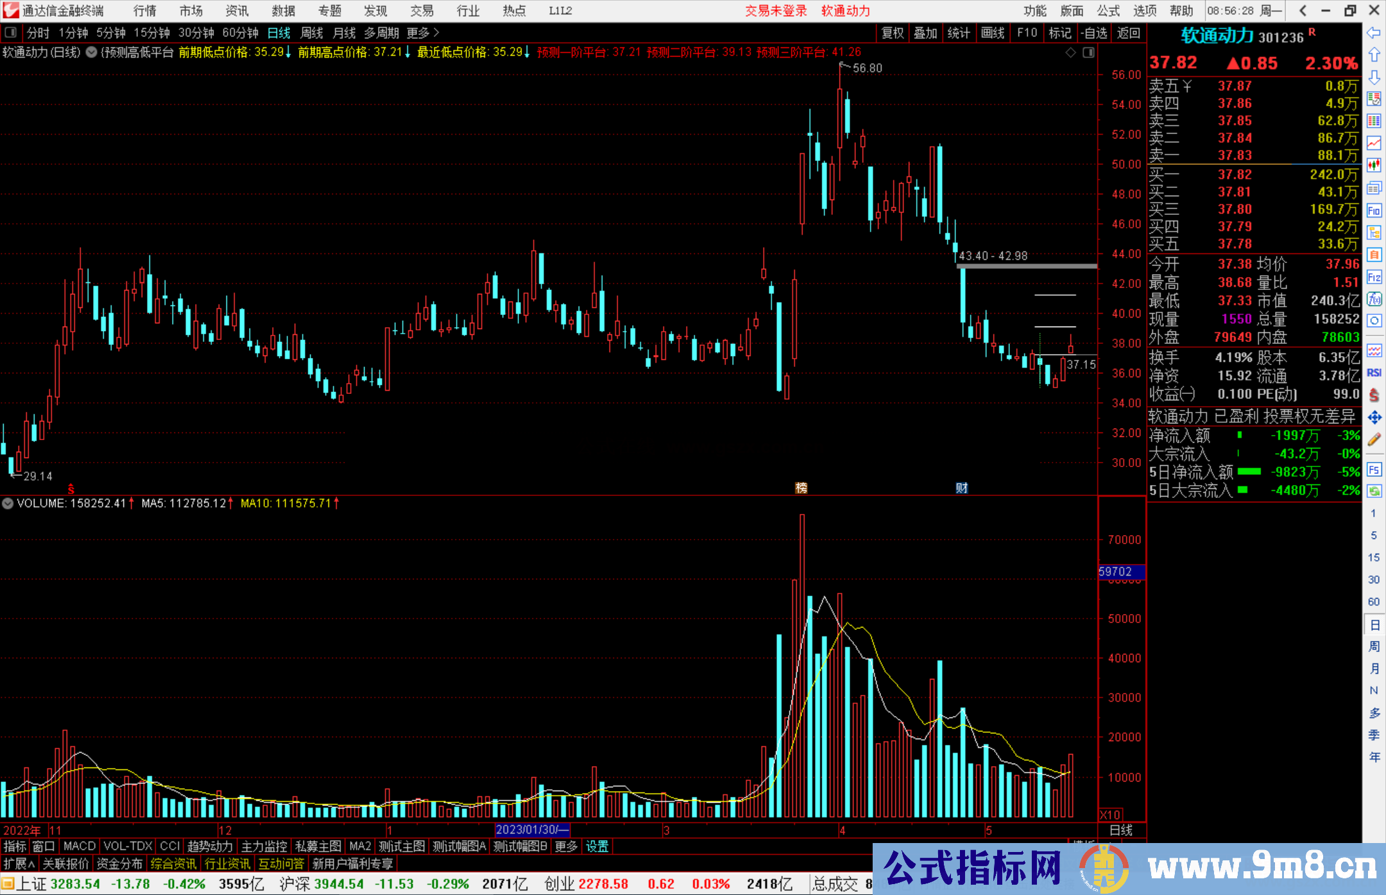Viewport: 1386px width, 895px height.
Task: Click the back arrow sidebar icon
Action: click(x=1374, y=33)
